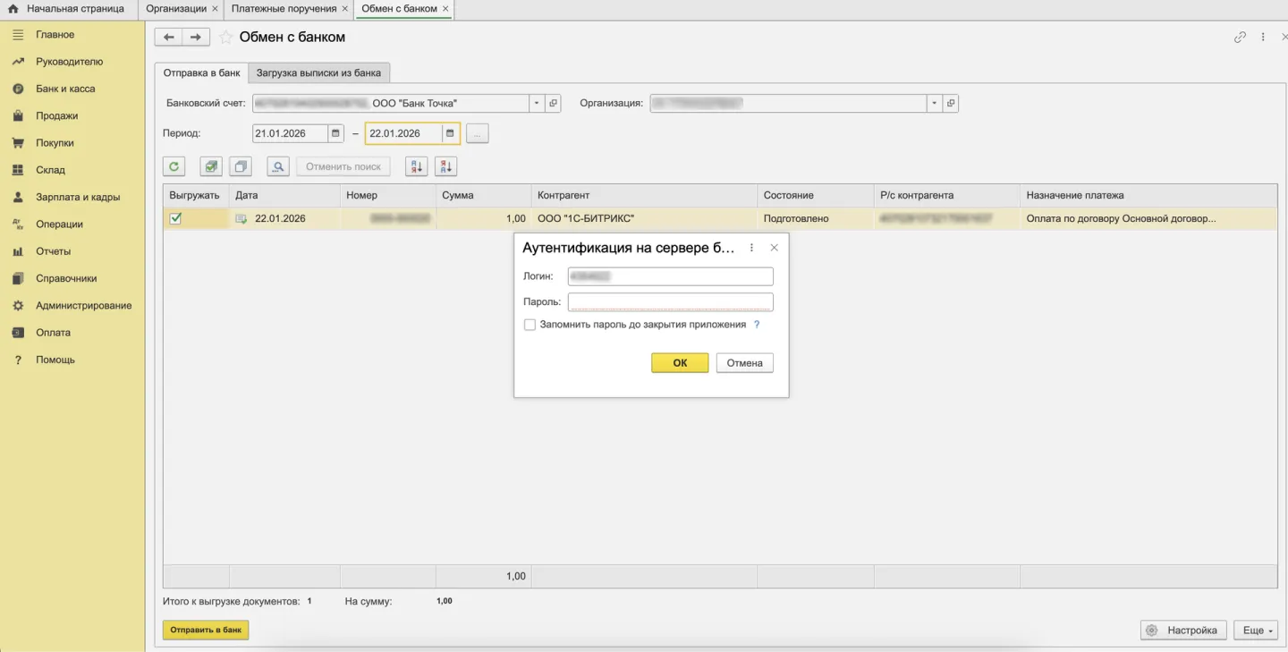Click the check all documents icon
This screenshot has width=1288, height=652.
[x=210, y=166]
